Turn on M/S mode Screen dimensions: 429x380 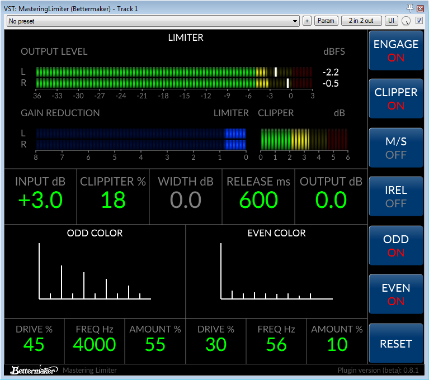click(396, 148)
